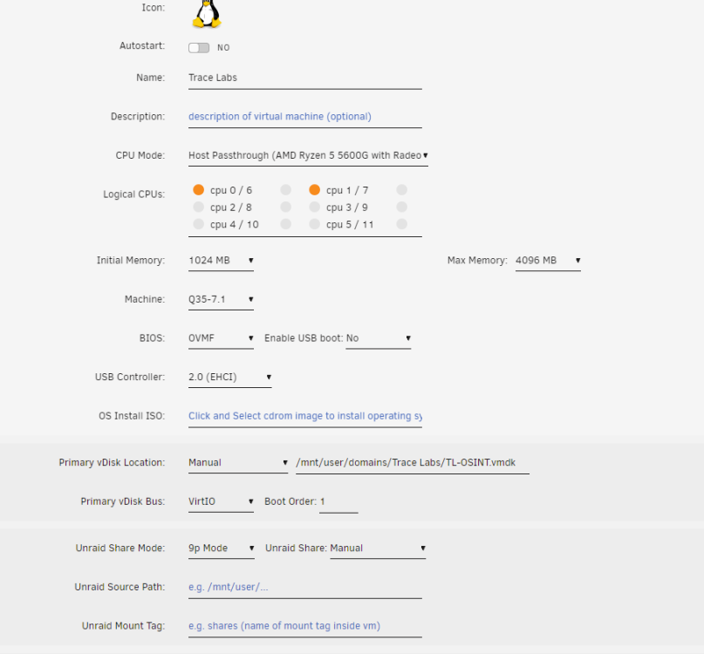
Task: Expand the Initial Memory dropdown
Action: click(221, 261)
